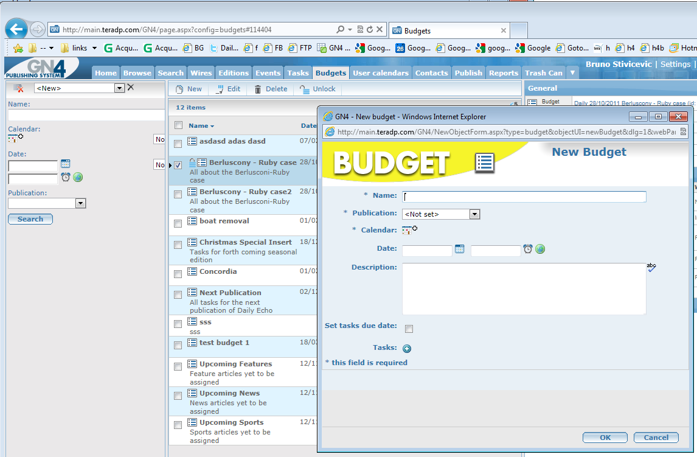The image size is (697, 457).
Task: Click the clear search form icon in left panel
Action: click(x=18, y=88)
